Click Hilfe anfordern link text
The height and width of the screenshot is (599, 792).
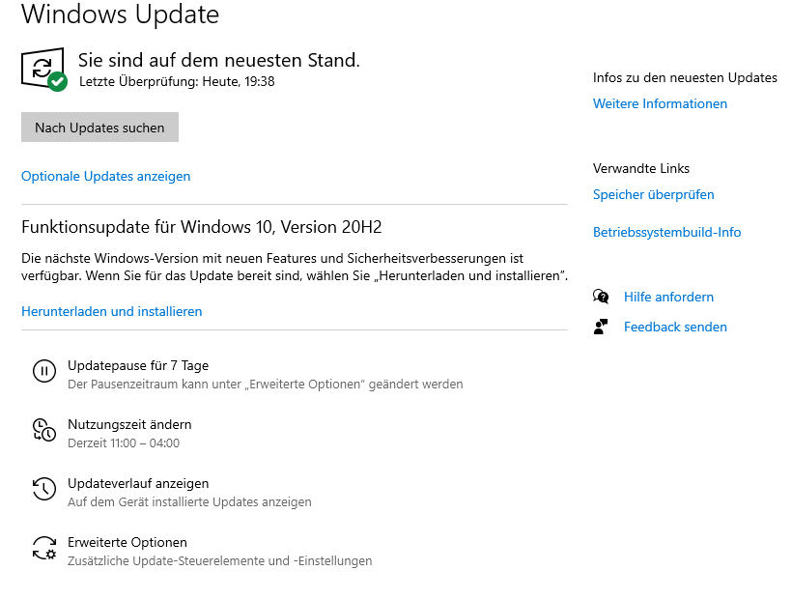click(x=668, y=297)
